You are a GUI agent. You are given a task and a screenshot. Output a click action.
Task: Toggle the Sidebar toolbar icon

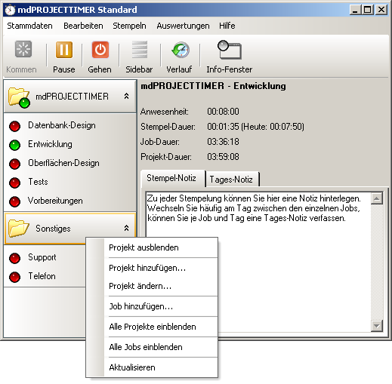(x=140, y=49)
